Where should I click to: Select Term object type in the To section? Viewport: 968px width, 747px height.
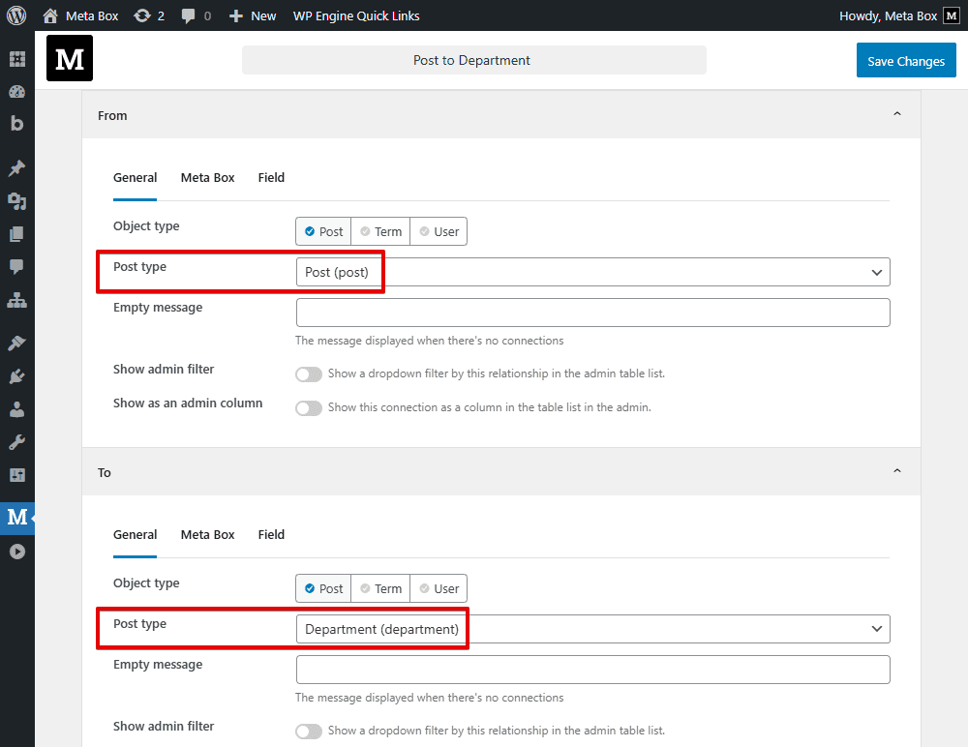point(380,588)
